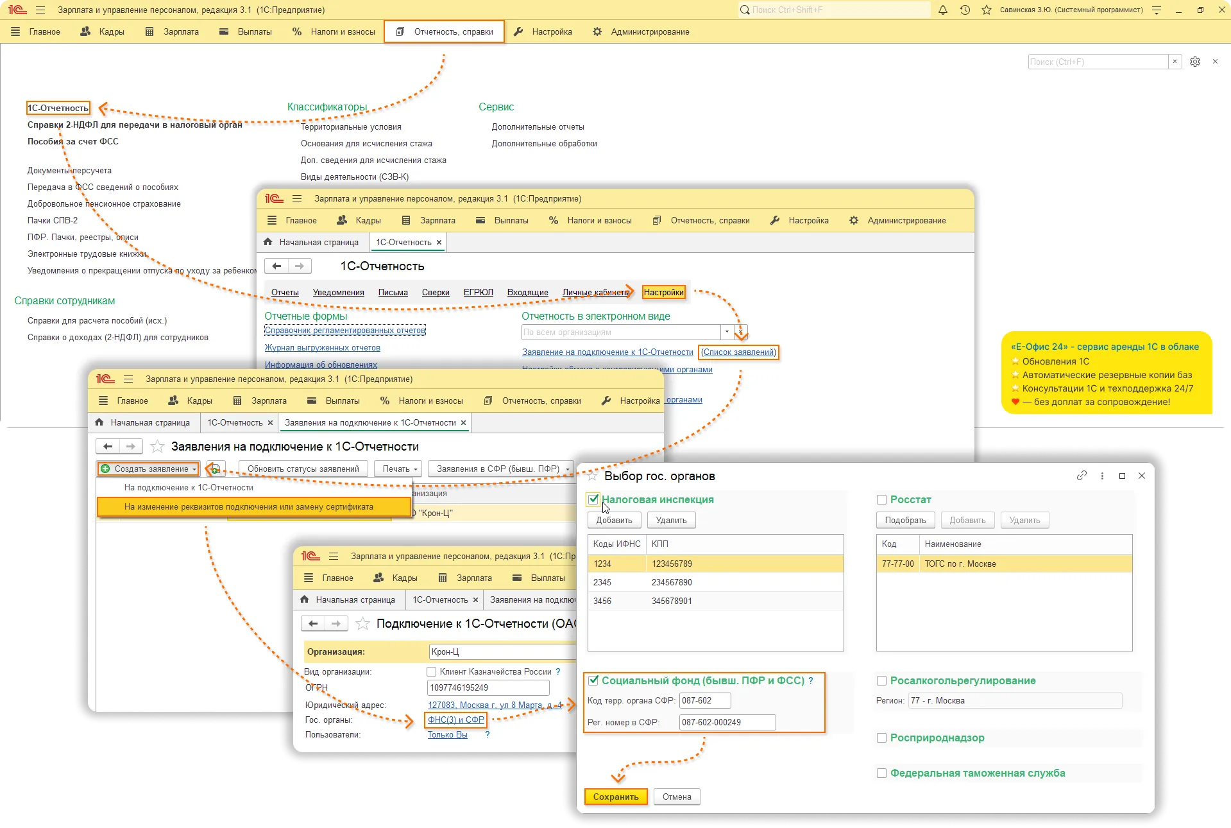Open hamburger menu in the 1С-Отчетность window title
The height and width of the screenshot is (828, 1231).
tap(297, 198)
